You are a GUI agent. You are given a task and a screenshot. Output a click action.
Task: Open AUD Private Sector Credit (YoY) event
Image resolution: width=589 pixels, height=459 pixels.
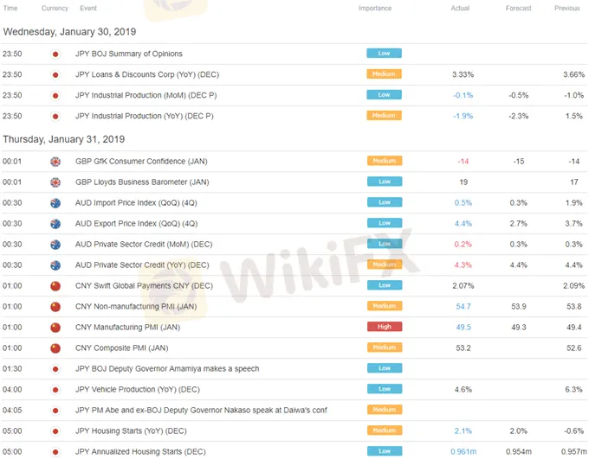142,265
